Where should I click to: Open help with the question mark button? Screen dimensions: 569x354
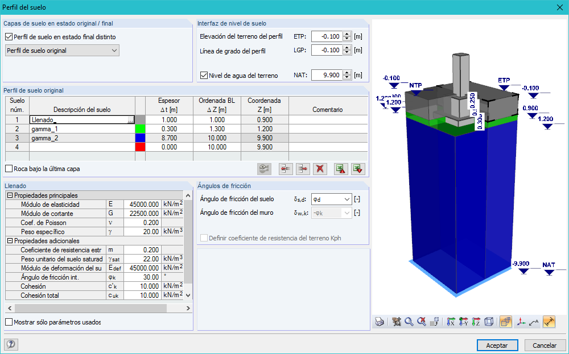tap(11, 344)
